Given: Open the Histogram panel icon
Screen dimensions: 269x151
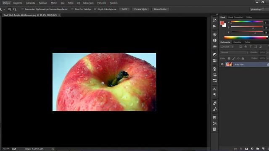Looking at the screenshot, I should point(215,47).
